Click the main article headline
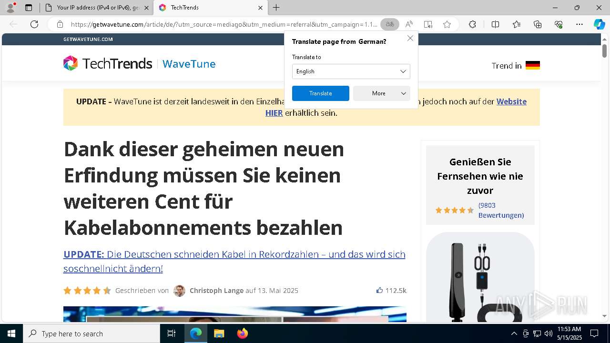The width and height of the screenshot is (610, 343). point(204,188)
